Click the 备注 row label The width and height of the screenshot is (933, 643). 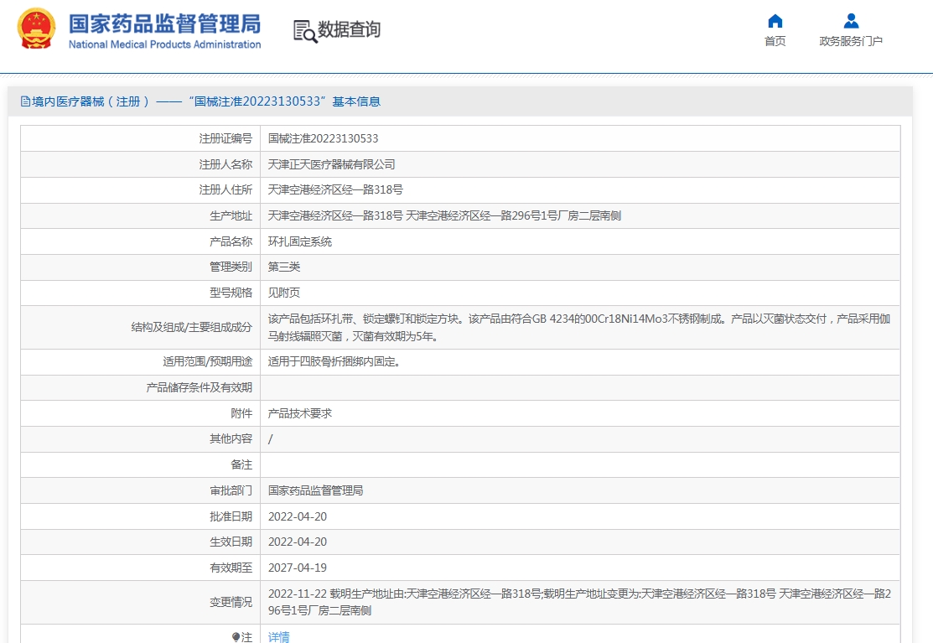[241, 464]
